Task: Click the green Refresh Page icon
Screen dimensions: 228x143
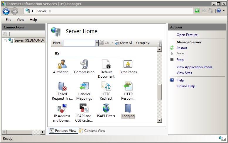Action: (x=197, y=11)
